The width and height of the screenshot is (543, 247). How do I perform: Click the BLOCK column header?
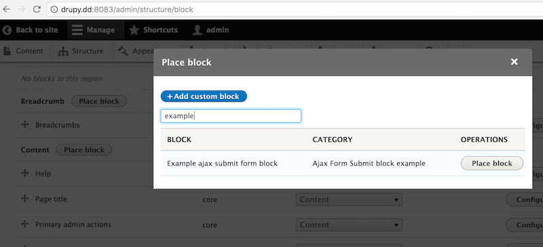coord(179,140)
